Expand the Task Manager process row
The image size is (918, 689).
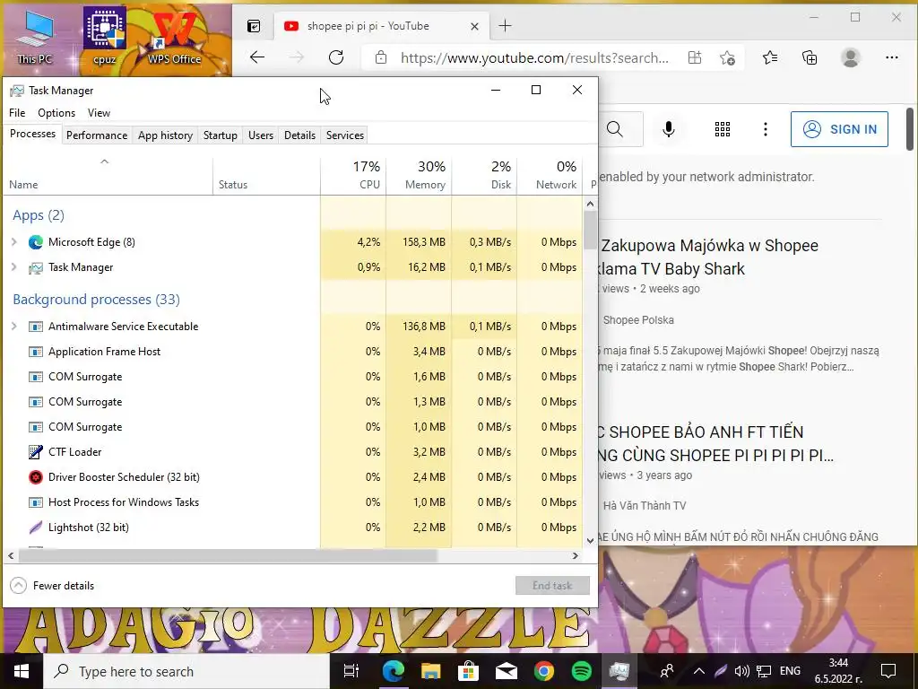14,267
